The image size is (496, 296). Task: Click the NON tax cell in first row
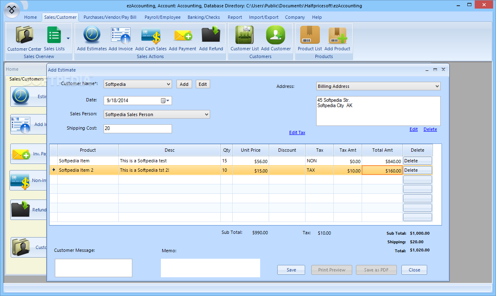pyautogui.click(x=319, y=161)
